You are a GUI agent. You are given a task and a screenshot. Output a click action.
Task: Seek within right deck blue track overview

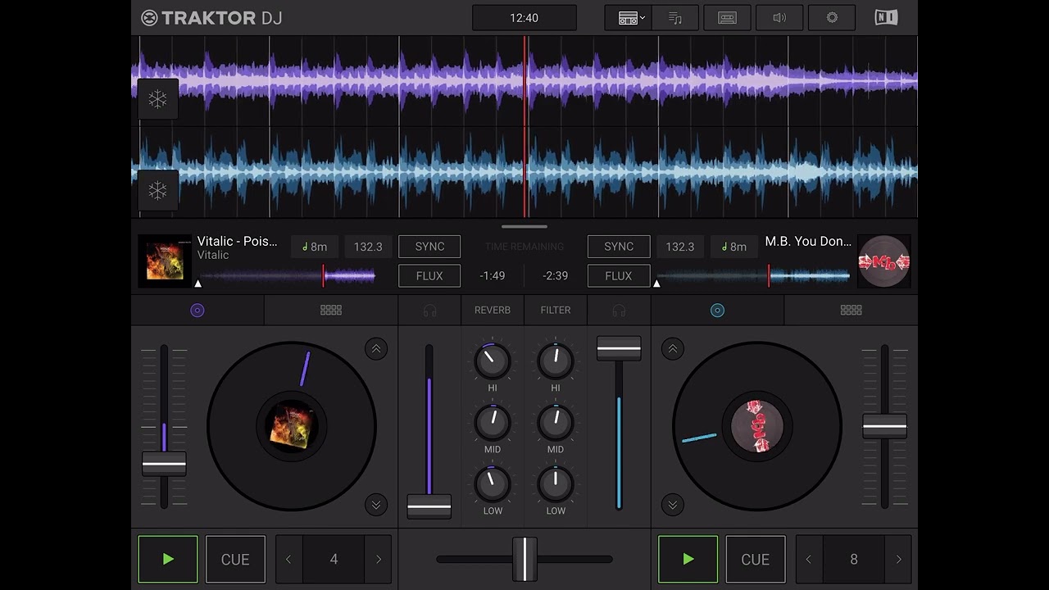click(x=753, y=276)
